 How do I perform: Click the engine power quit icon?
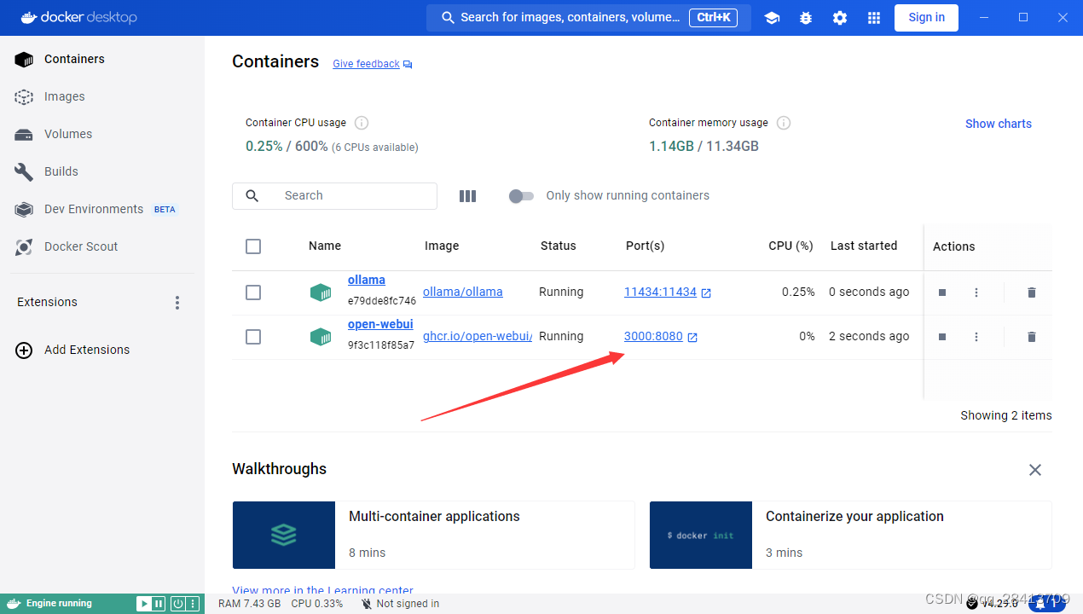tap(177, 604)
